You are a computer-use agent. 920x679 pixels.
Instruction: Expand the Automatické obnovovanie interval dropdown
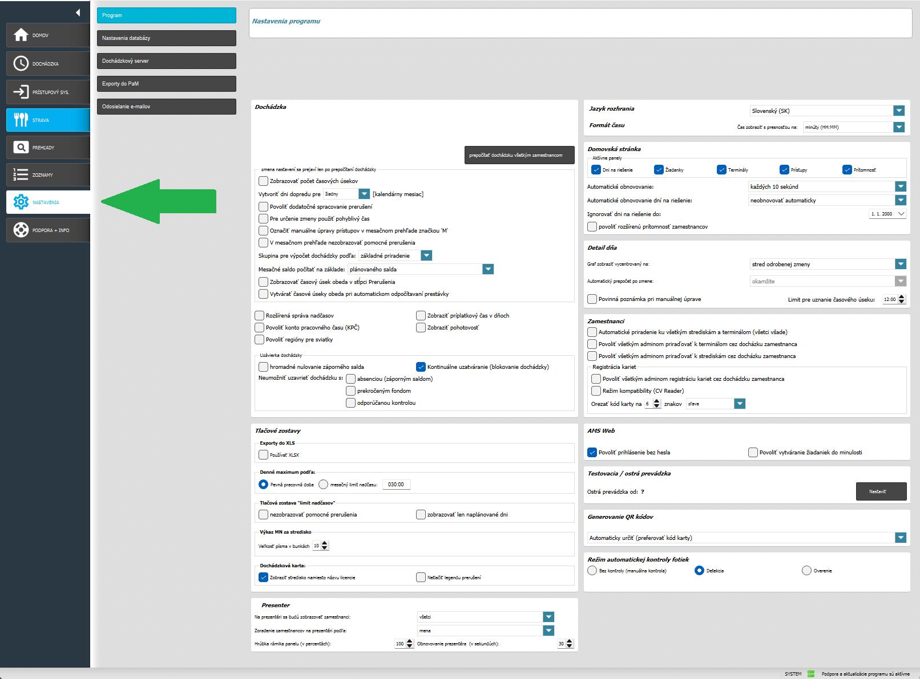pyautogui.click(x=900, y=186)
